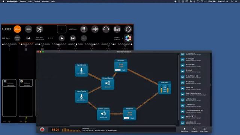This screenshot has height=135, width=240.
Task: Select the lit dot in bank IV
Action: pyautogui.click(x=58, y=44)
